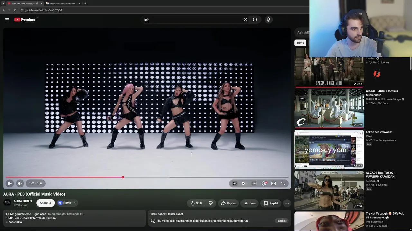Switch to the AURA - PES browser tab
The image size is (412, 231).
(x=23, y=3)
